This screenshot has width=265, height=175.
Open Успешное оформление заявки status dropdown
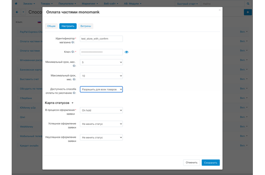[101, 124]
